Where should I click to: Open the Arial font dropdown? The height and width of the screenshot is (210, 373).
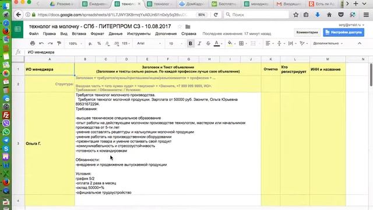coord(149,43)
